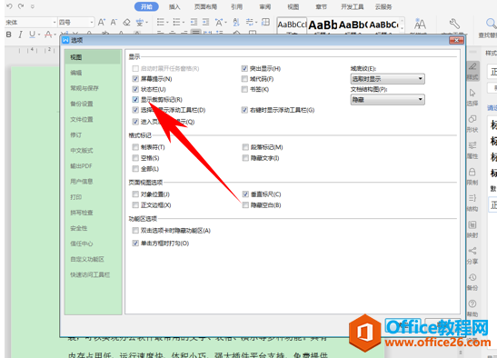Uncheck 状态栏(U) checkbox
The width and height of the screenshot is (497, 358).
pos(135,89)
